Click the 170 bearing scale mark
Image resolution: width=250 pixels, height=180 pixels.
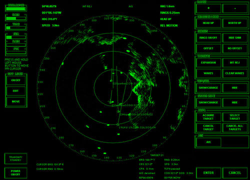[x=71, y=145]
